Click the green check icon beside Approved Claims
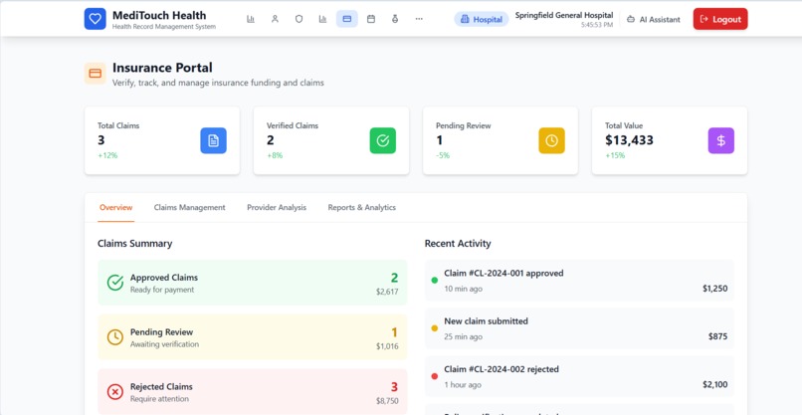The height and width of the screenshot is (415, 802). pos(115,283)
